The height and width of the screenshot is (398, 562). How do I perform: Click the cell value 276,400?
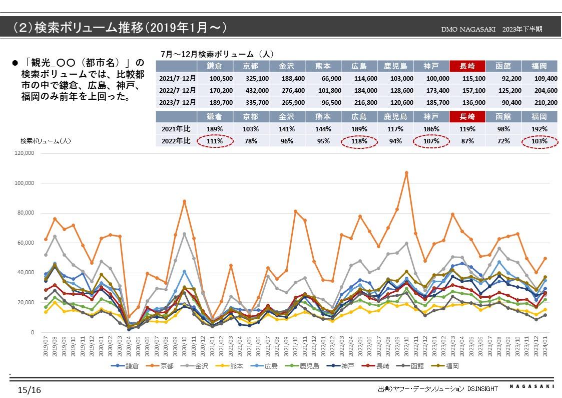pyautogui.click(x=293, y=91)
